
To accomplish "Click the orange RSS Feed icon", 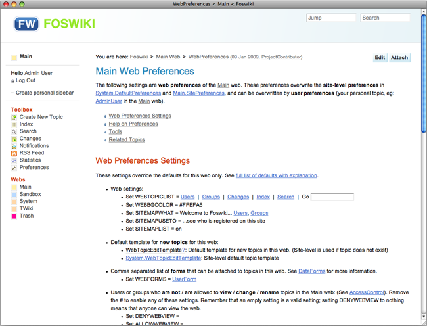I will (14, 153).
